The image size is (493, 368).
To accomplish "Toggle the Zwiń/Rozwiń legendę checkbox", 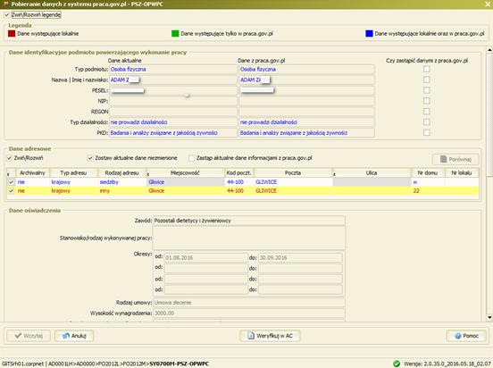I will (7, 15).
